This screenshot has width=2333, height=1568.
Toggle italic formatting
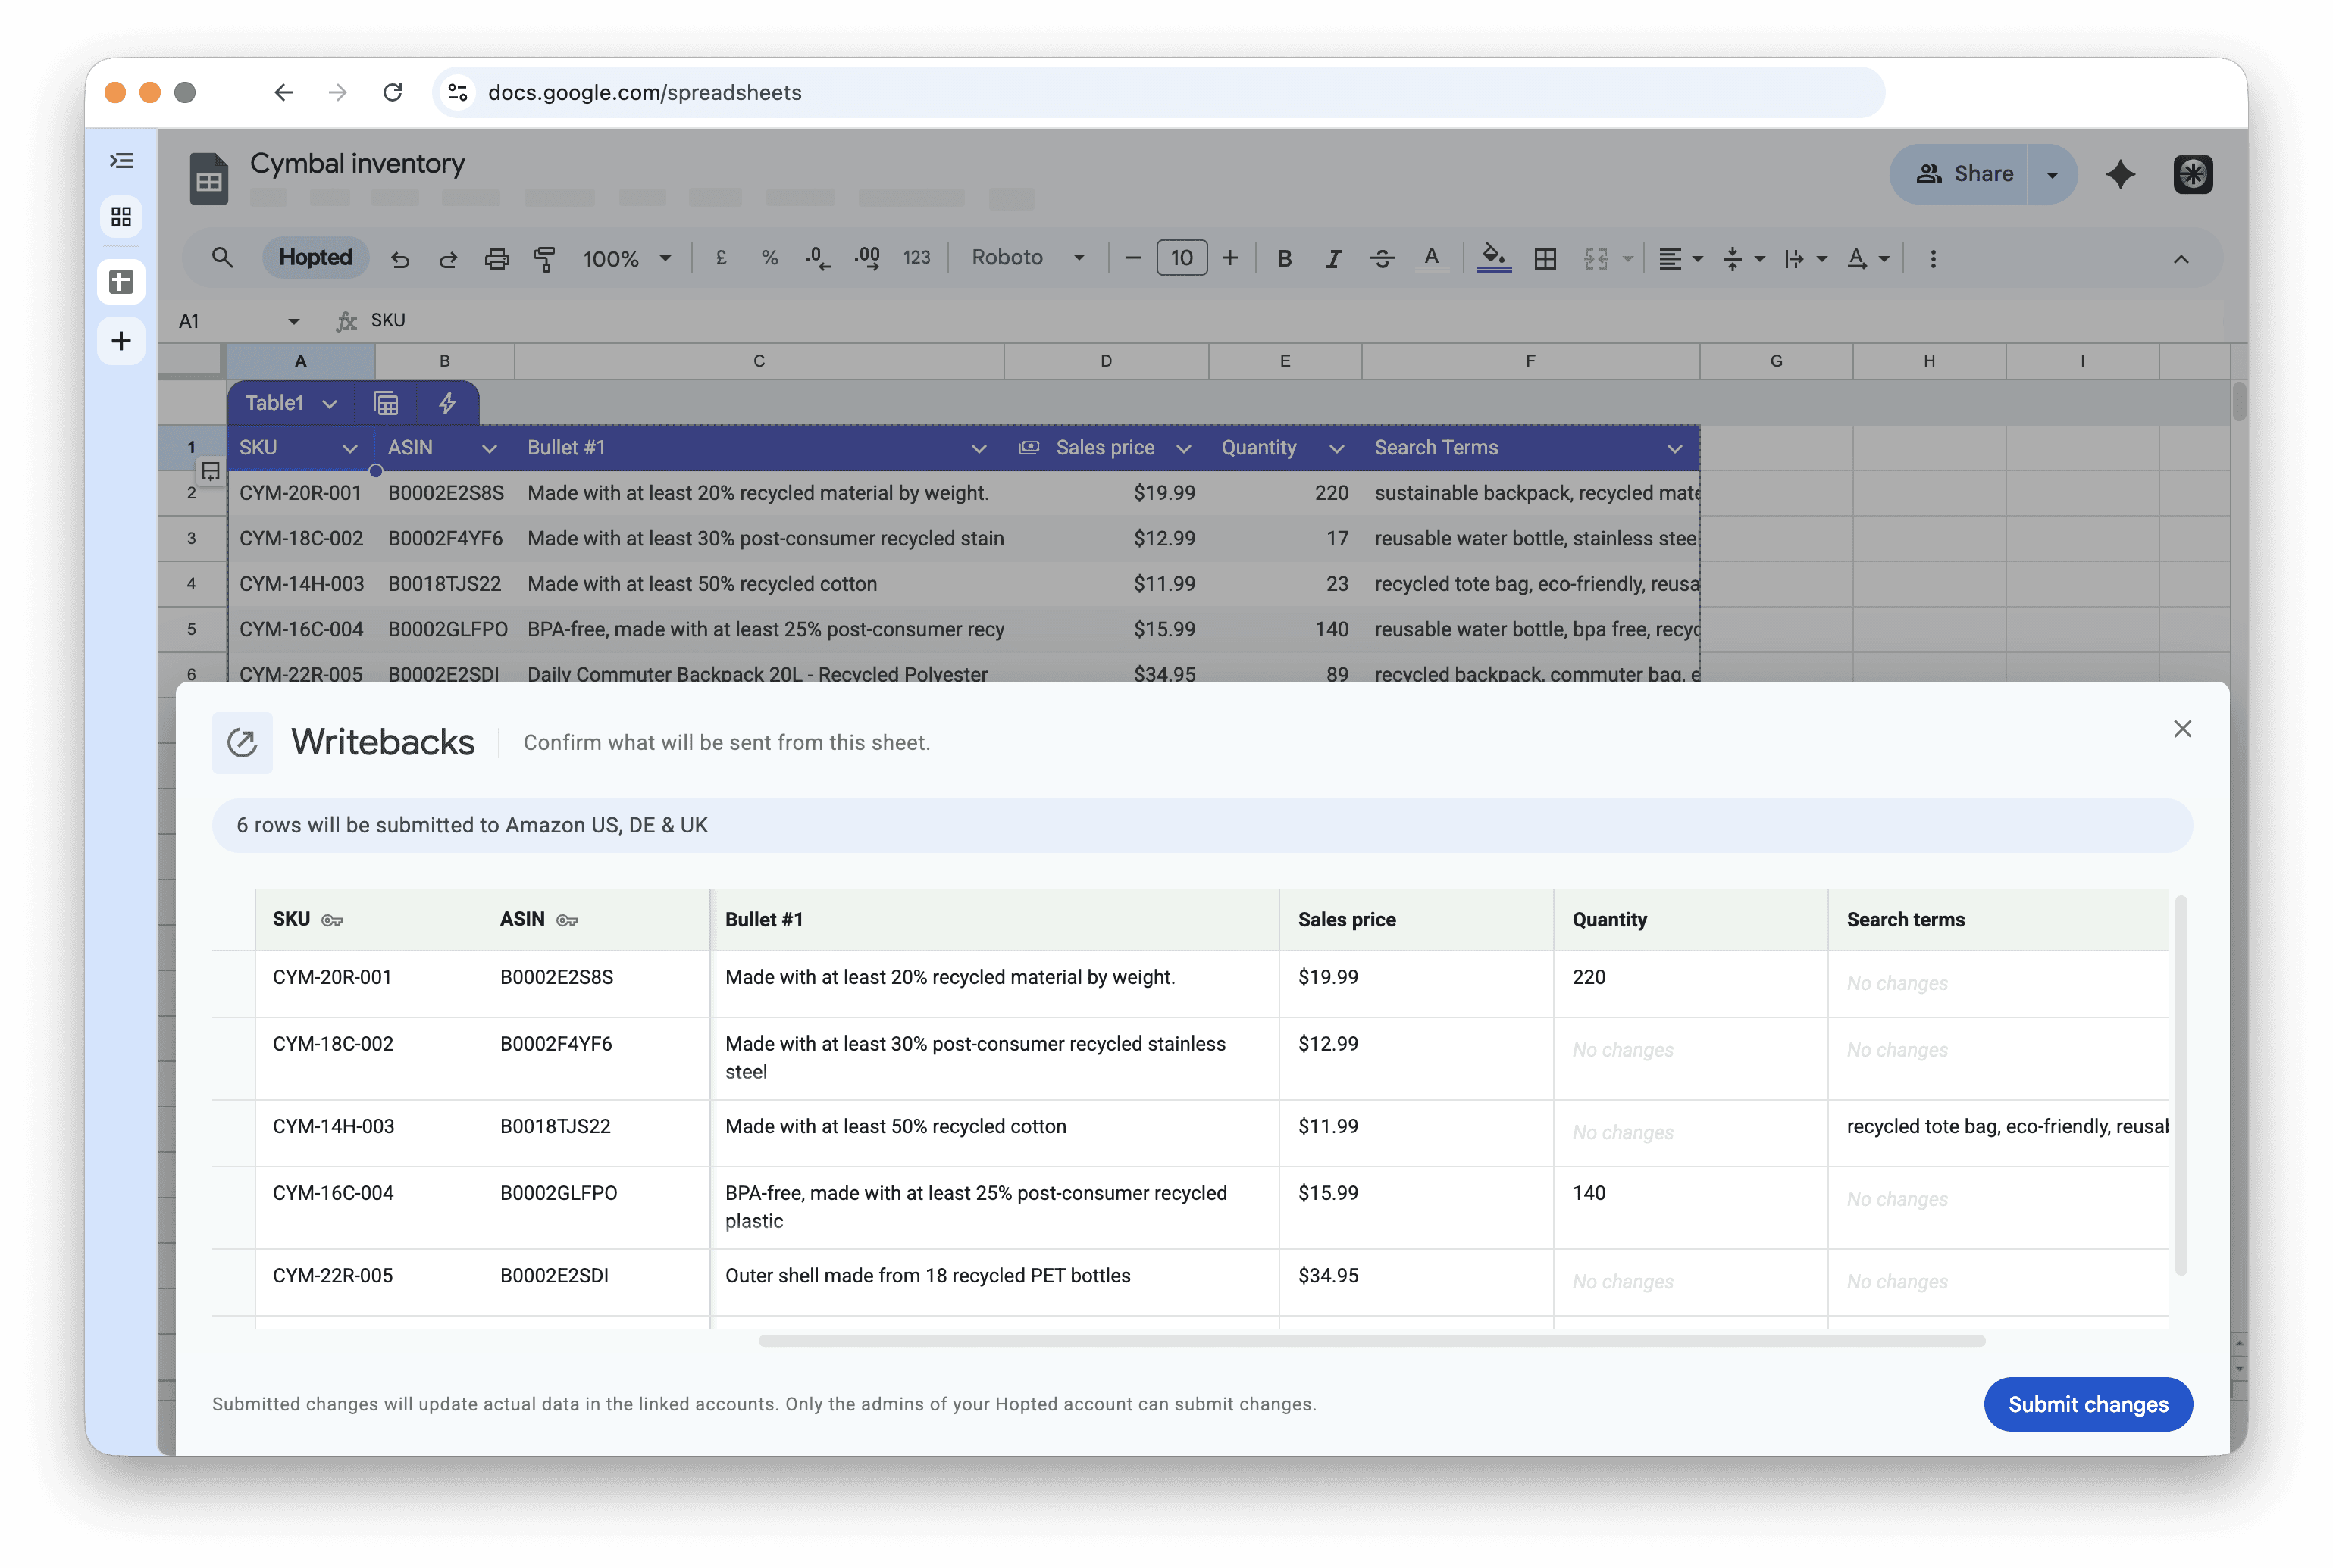click(1333, 258)
